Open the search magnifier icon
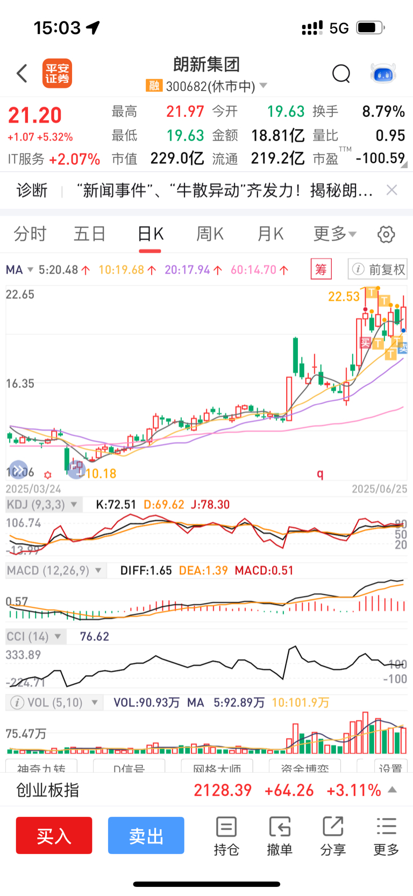413x896 pixels. (341, 73)
